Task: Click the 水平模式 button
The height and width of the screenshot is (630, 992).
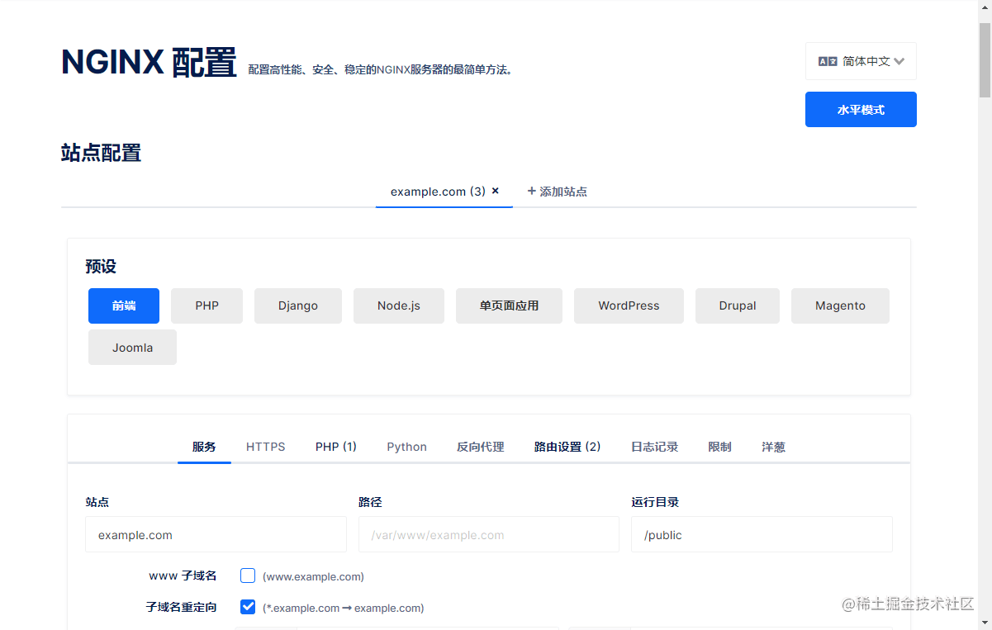Action: (861, 109)
